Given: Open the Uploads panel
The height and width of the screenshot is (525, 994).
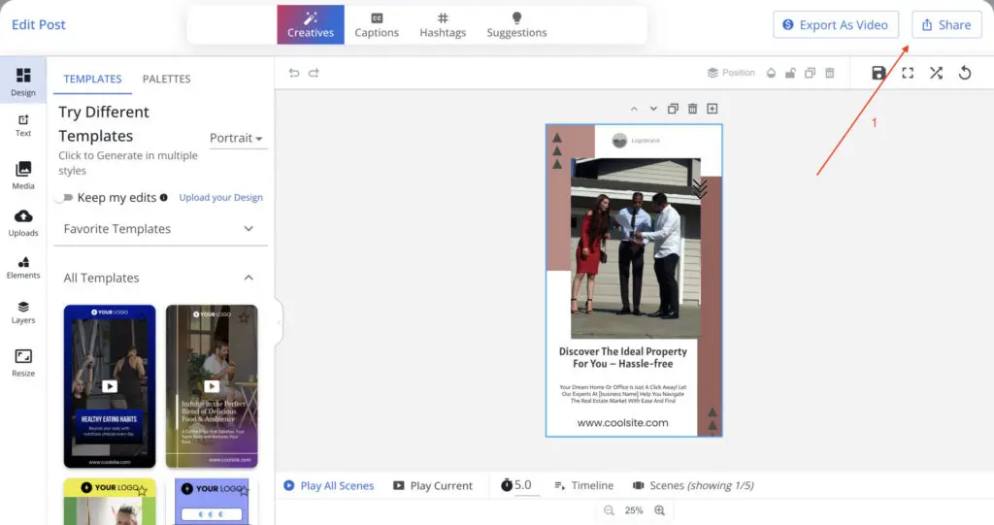Looking at the screenshot, I should click(23, 222).
